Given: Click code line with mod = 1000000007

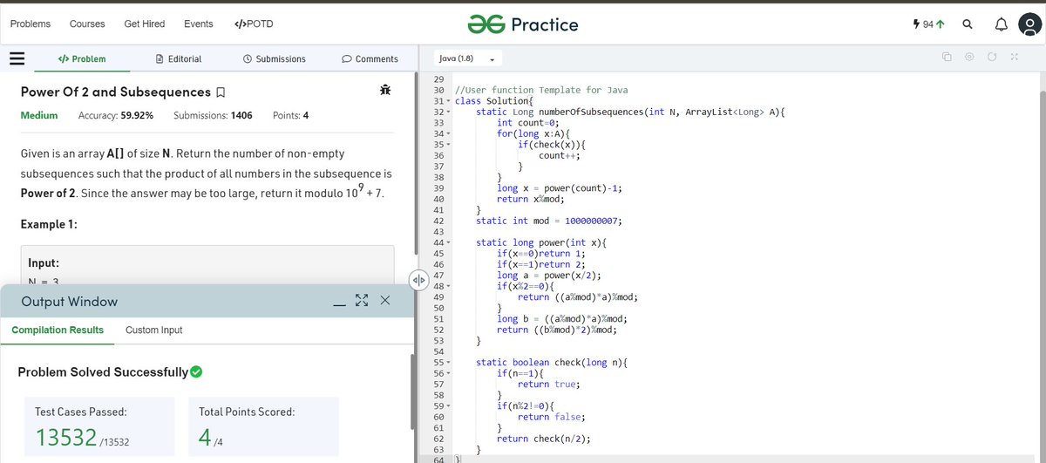Looking at the screenshot, I should 548,221.
